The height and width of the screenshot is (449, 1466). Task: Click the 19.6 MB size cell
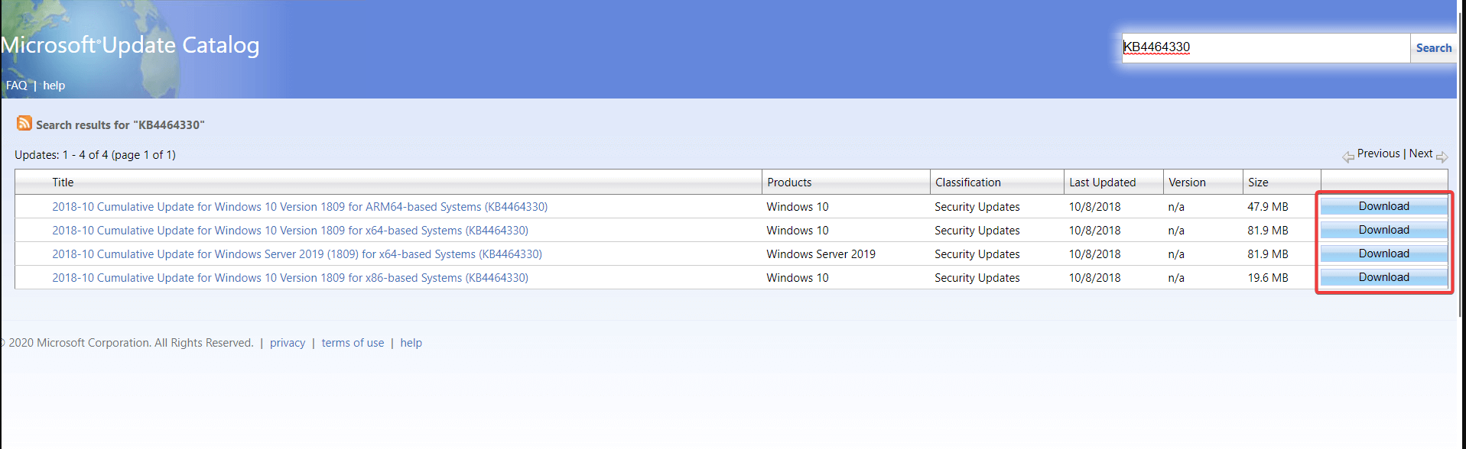(x=1267, y=278)
